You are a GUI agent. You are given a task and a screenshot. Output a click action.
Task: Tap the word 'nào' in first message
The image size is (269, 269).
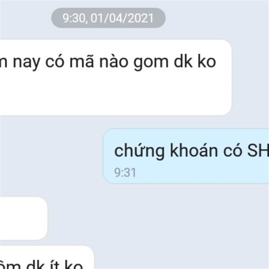[114, 61]
